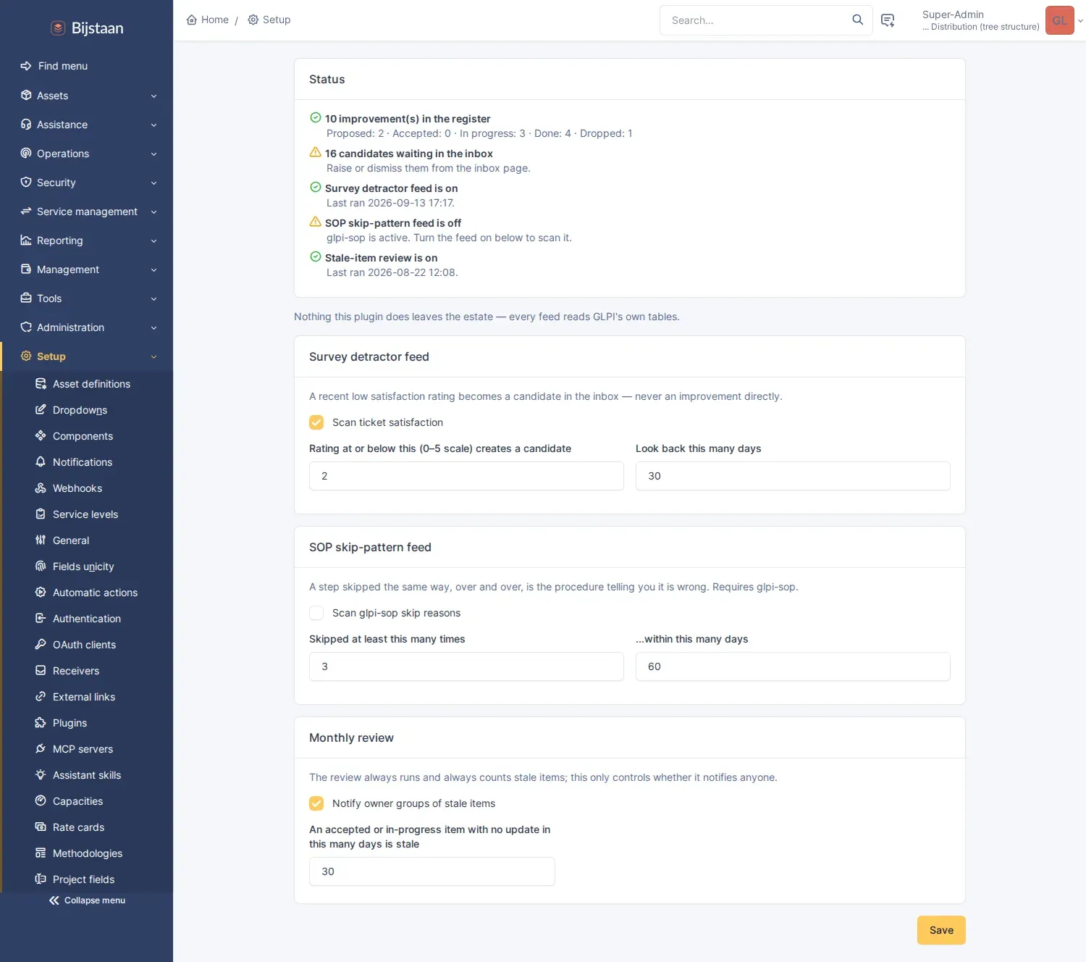This screenshot has width=1086, height=962.
Task: Click the MCP servers plug icon
Action: [x=41, y=749]
